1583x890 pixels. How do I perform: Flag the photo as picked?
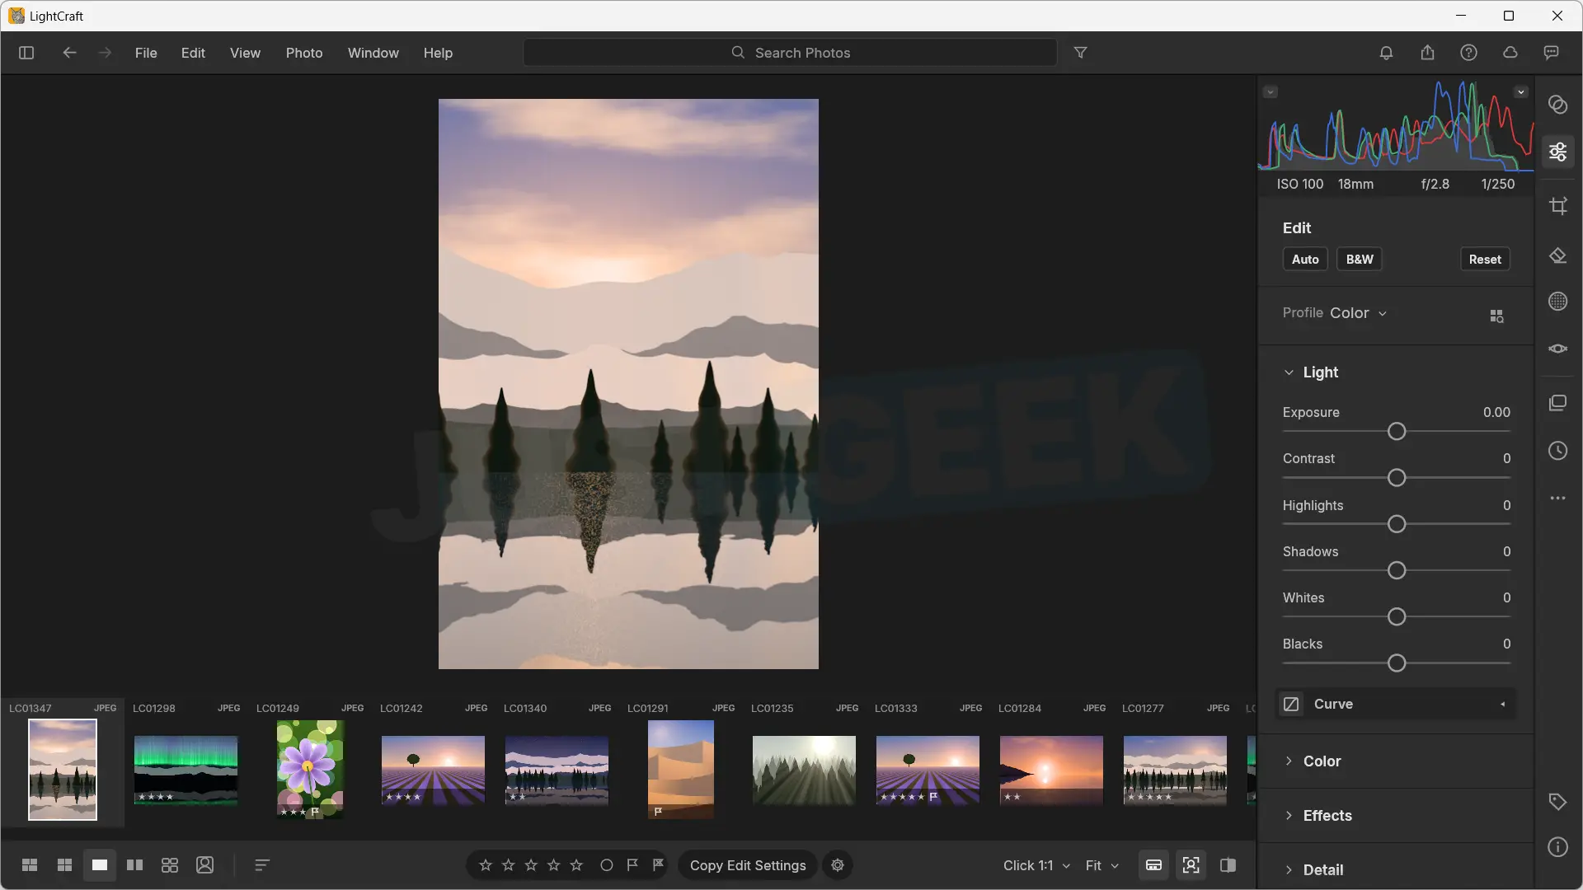(632, 865)
